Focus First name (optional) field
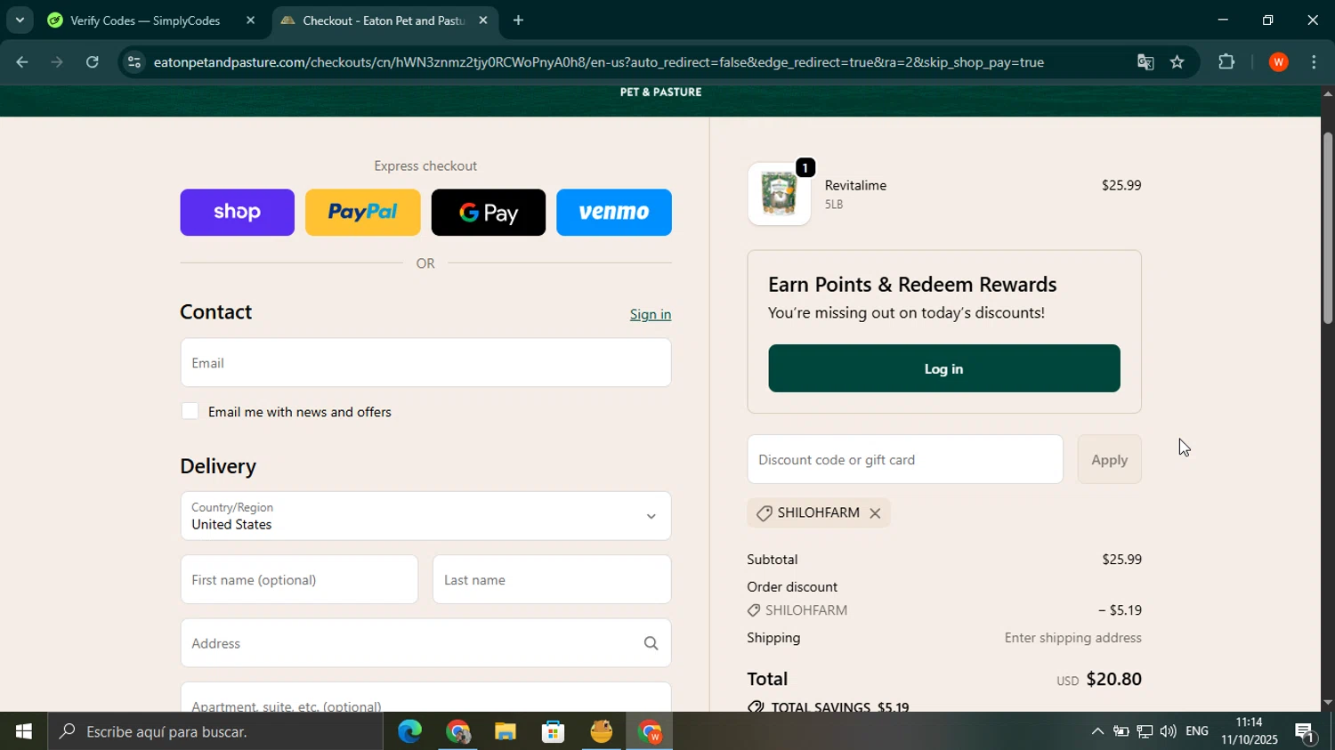The width and height of the screenshot is (1335, 750). (299, 579)
